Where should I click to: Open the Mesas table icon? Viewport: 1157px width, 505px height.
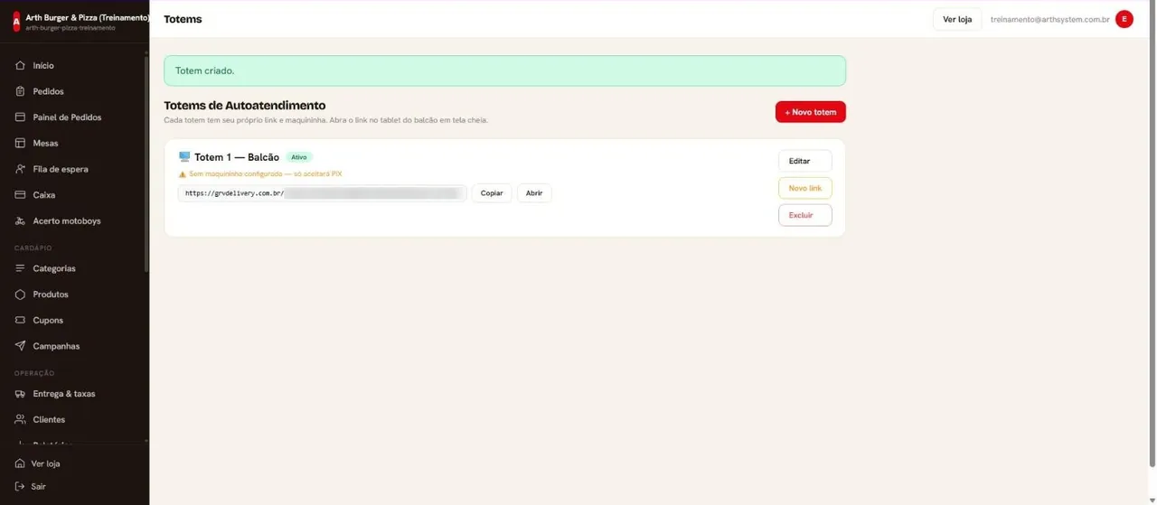(x=21, y=144)
